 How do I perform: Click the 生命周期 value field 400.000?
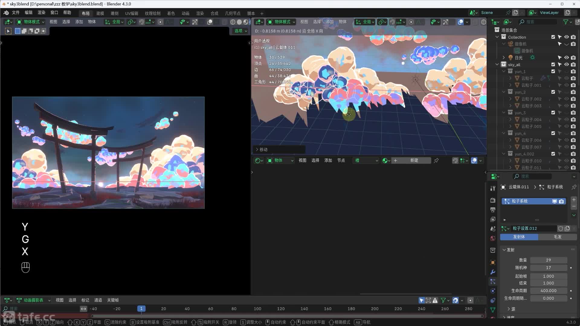pyautogui.click(x=548, y=291)
